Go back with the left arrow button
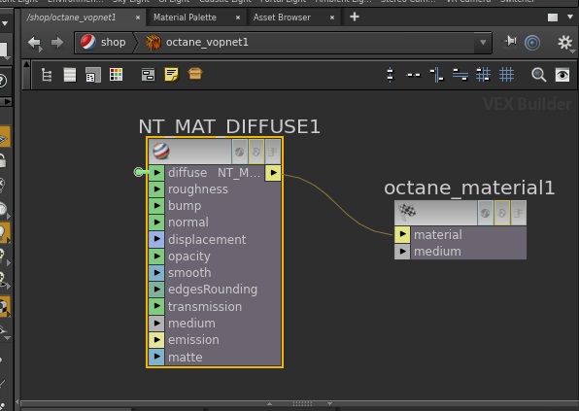 [35, 43]
